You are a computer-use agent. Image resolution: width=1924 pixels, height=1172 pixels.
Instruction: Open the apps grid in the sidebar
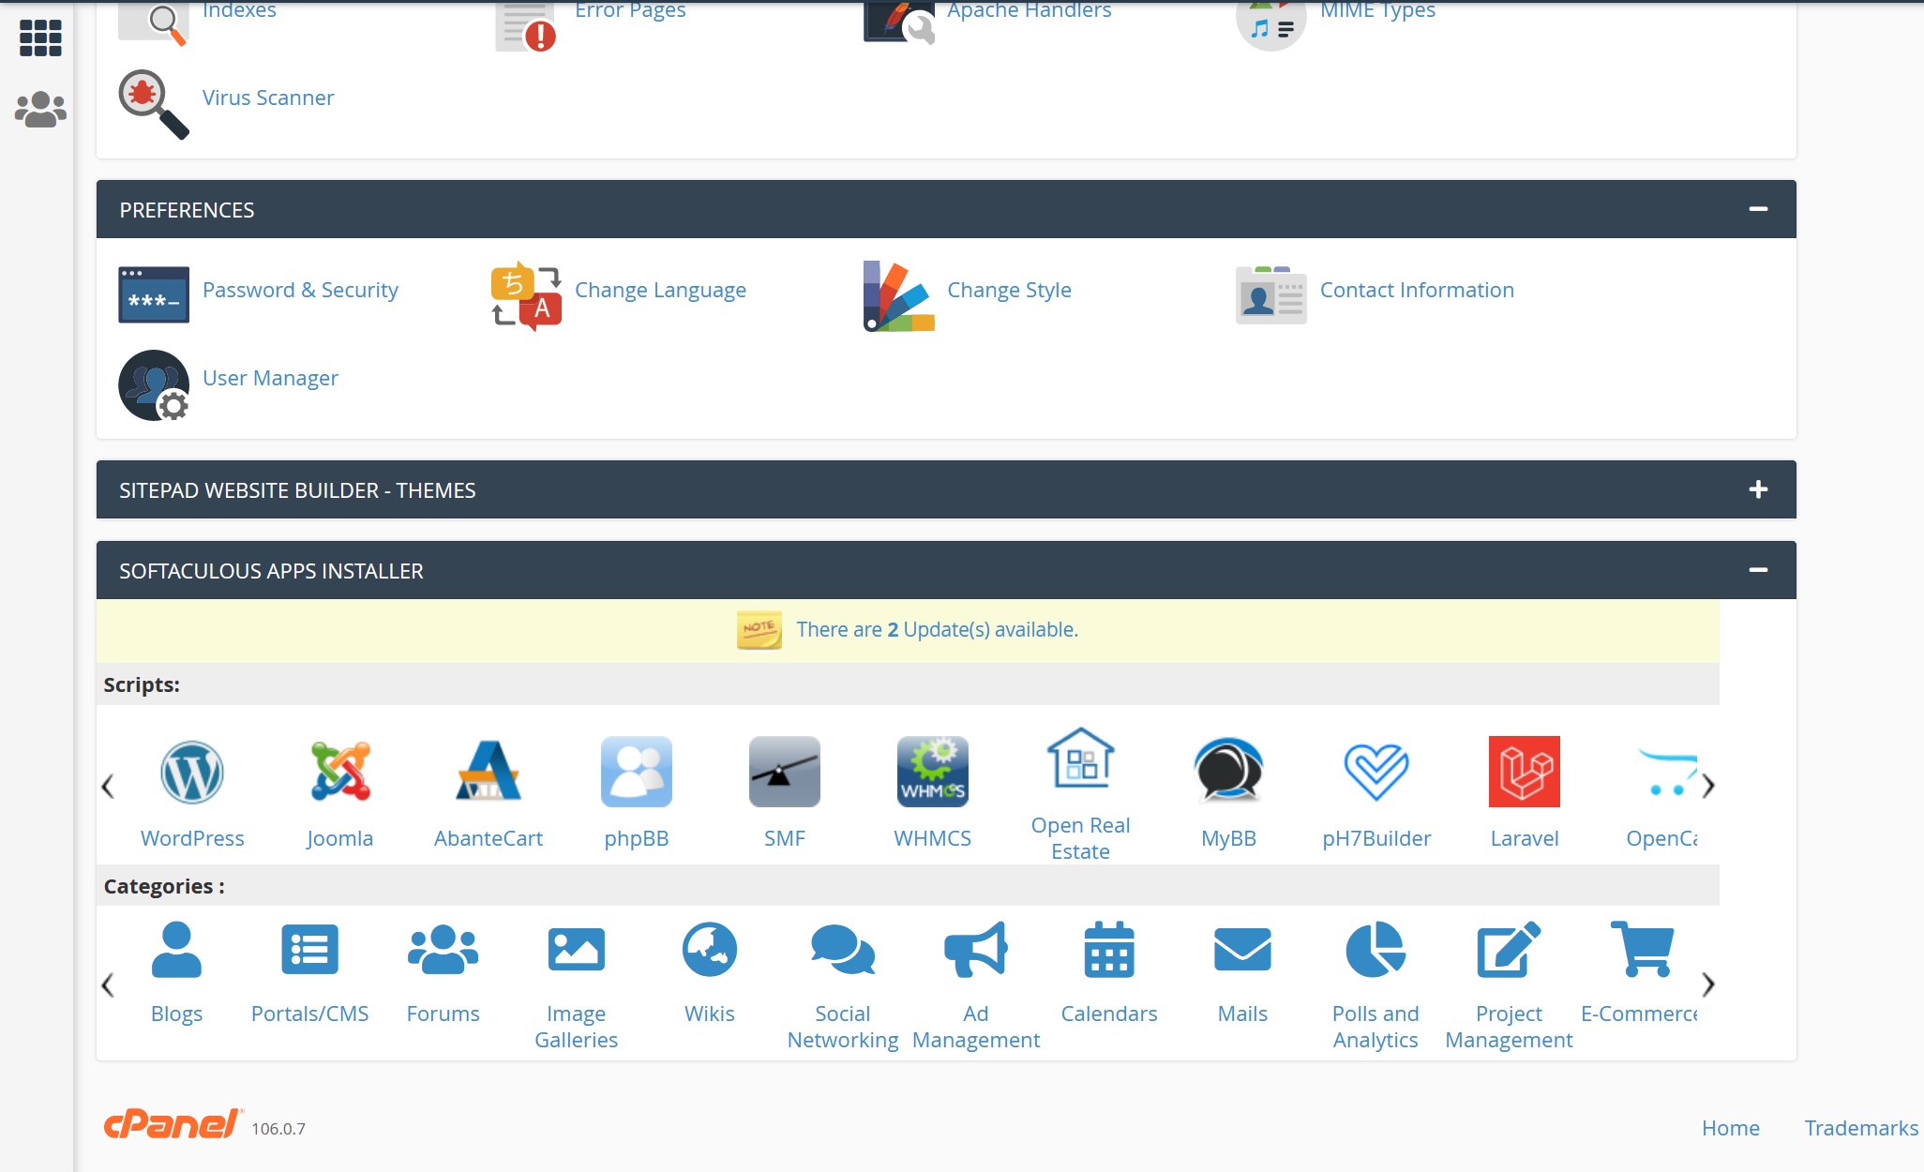click(38, 38)
